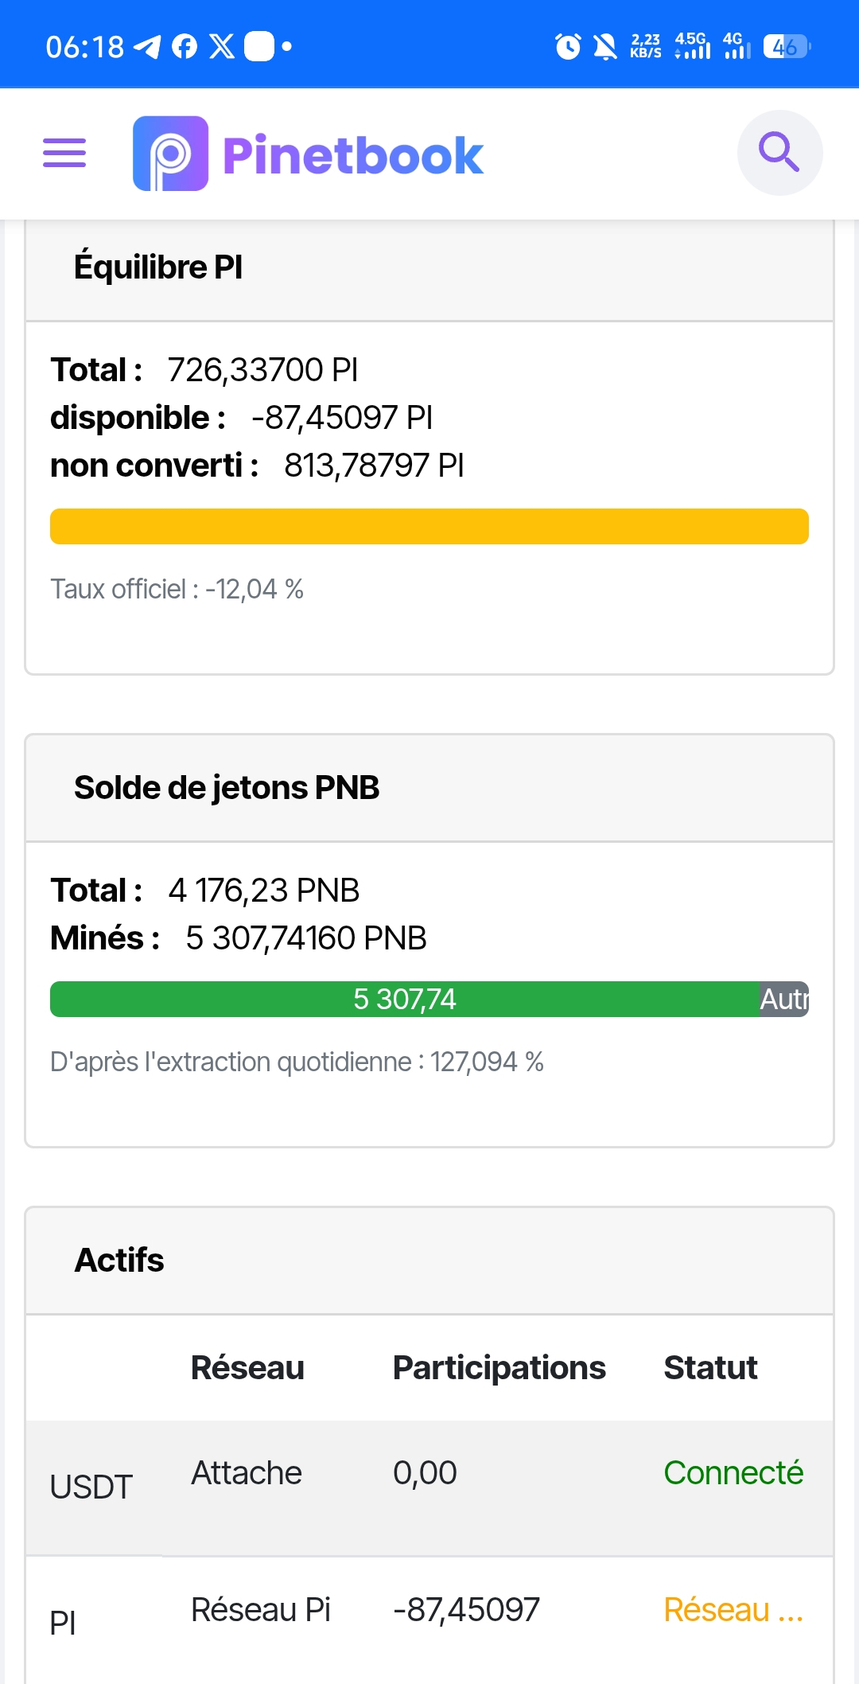Click the Réseau column header
This screenshot has width=859, height=1684.
point(247,1367)
